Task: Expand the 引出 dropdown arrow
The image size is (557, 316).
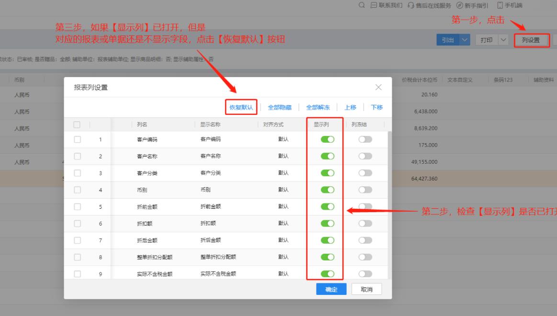Action: pos(465,40)
